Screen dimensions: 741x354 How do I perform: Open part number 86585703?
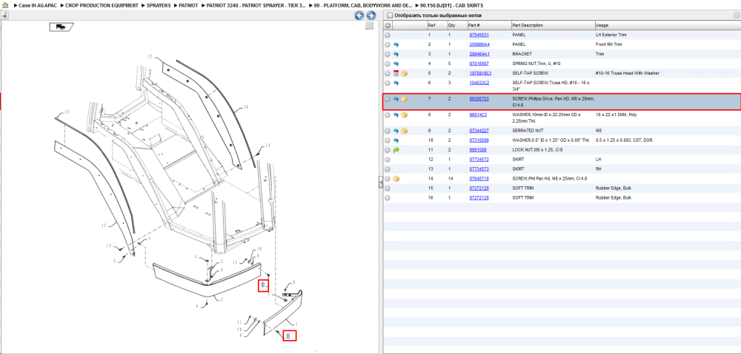pos(479,100)
